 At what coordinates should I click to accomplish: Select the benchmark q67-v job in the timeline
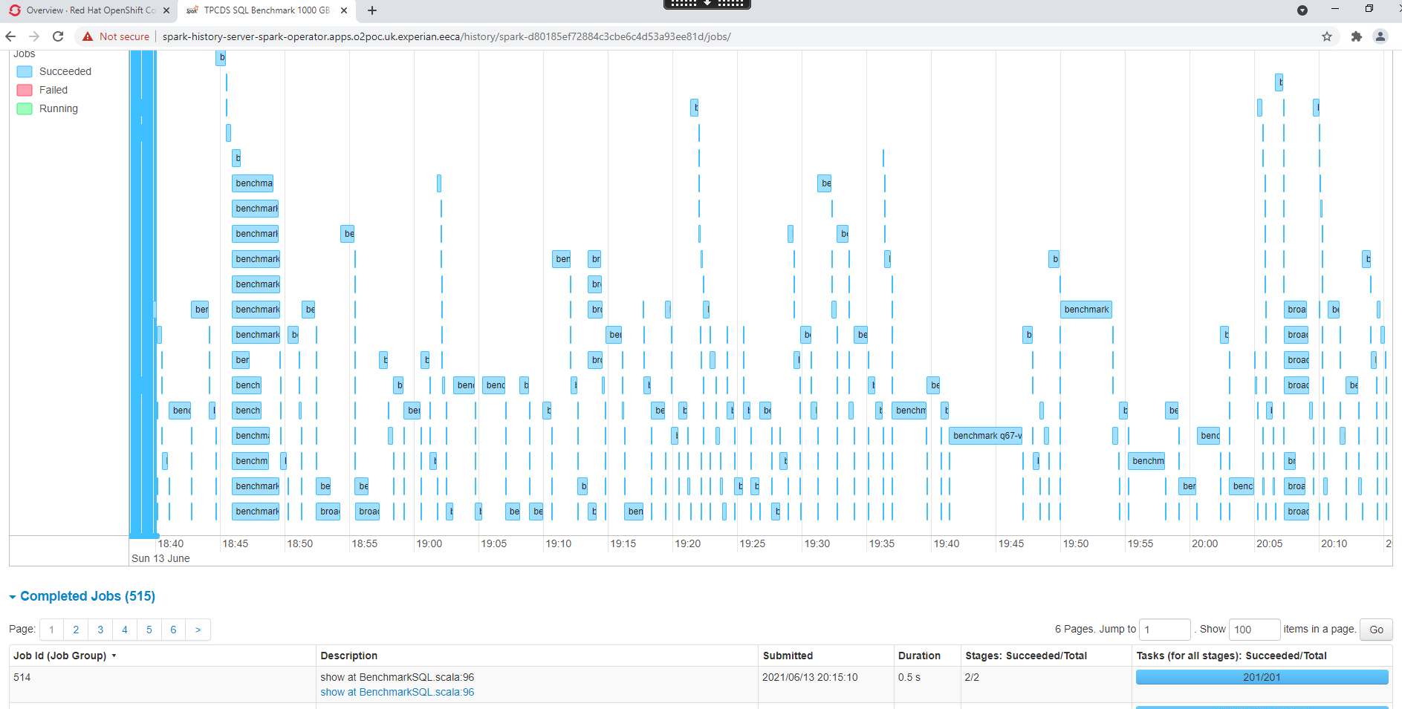pos(985,436)
